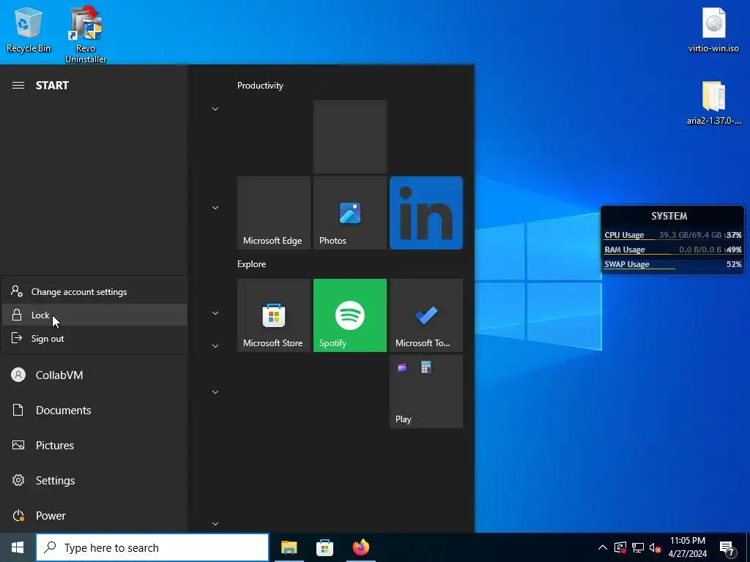The width and height of the screenshot is (750, 562).
Task: Click the RAM Usage bar in SYSTEM widget
Action: [x=672, y=250]
